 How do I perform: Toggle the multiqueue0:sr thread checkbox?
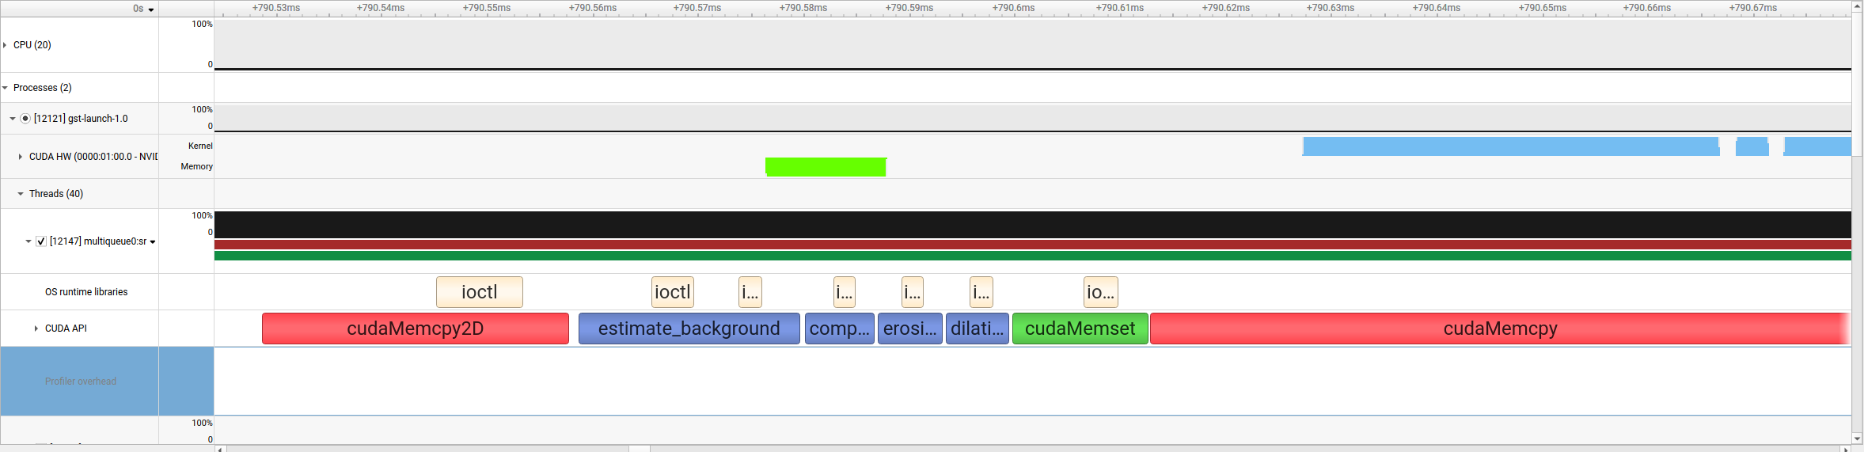(x=41, y=241)
